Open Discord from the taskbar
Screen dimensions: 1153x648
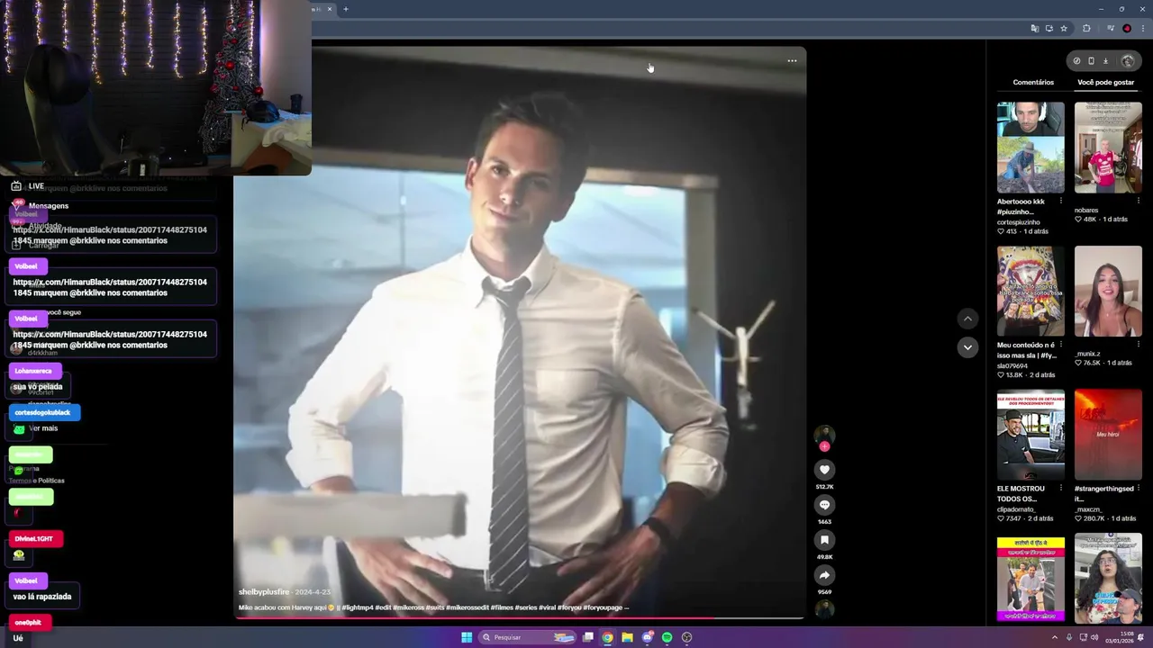click(x=647, y=637)
